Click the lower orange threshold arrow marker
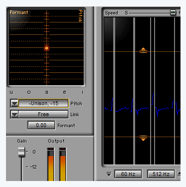This screenshot has width=186, height=187. [x=143, y=138]
